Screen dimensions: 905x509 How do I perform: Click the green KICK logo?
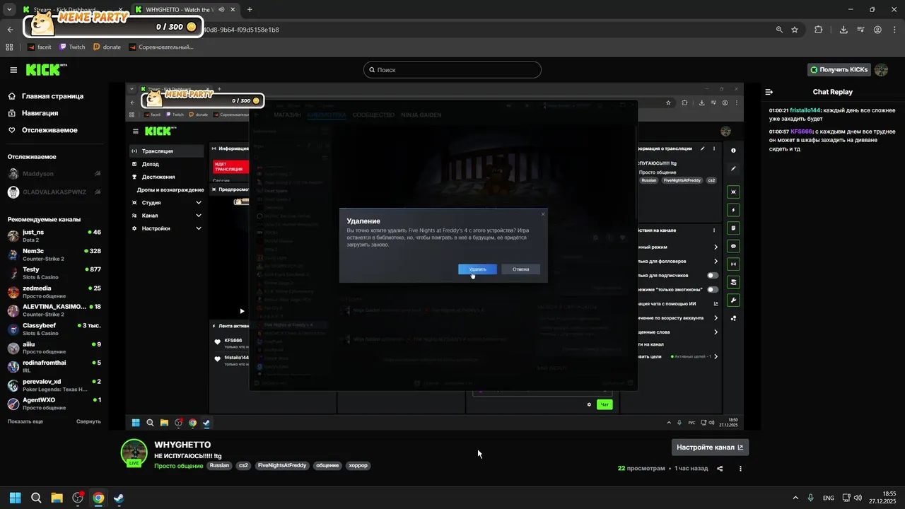tap(47, 69)
